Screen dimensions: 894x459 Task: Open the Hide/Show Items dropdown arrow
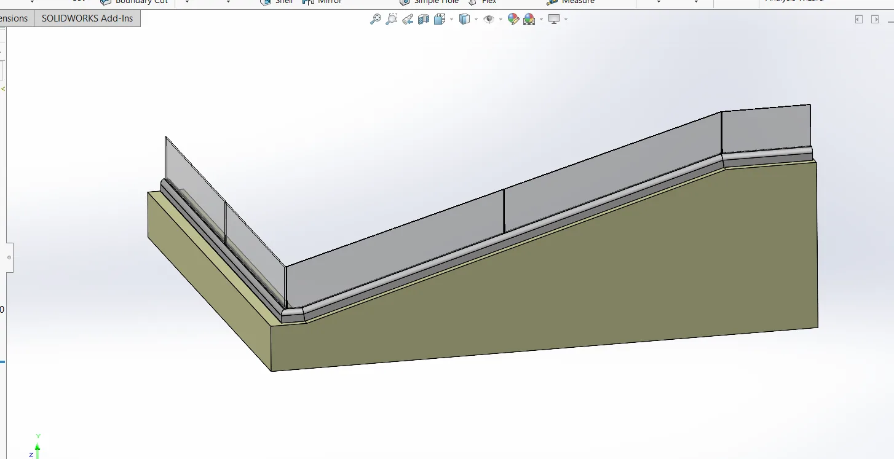tap(500, 20)
